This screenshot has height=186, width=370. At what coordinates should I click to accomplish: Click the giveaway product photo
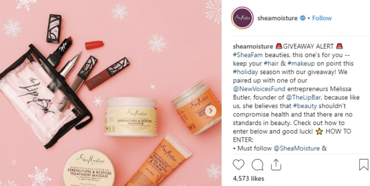point(111,93)
